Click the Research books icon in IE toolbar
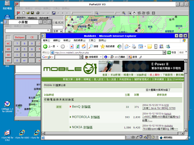This screenshot has height=145, width=194. click(162, 47)
